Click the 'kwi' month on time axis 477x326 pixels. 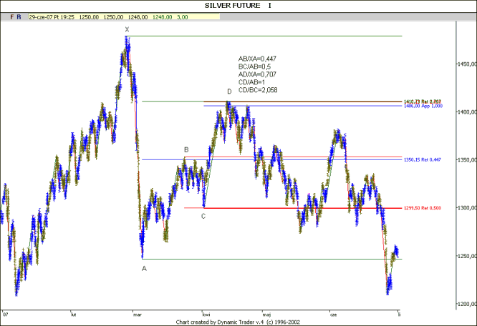coord(206,314)
